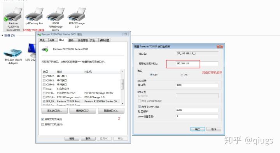
Task: Click 确定 in the printer properties dialog
Action: pos(72,139)
